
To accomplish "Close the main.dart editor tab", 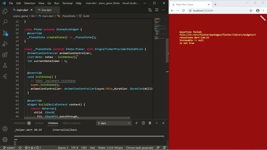I will pyautogui.click(x=32, y=10).
